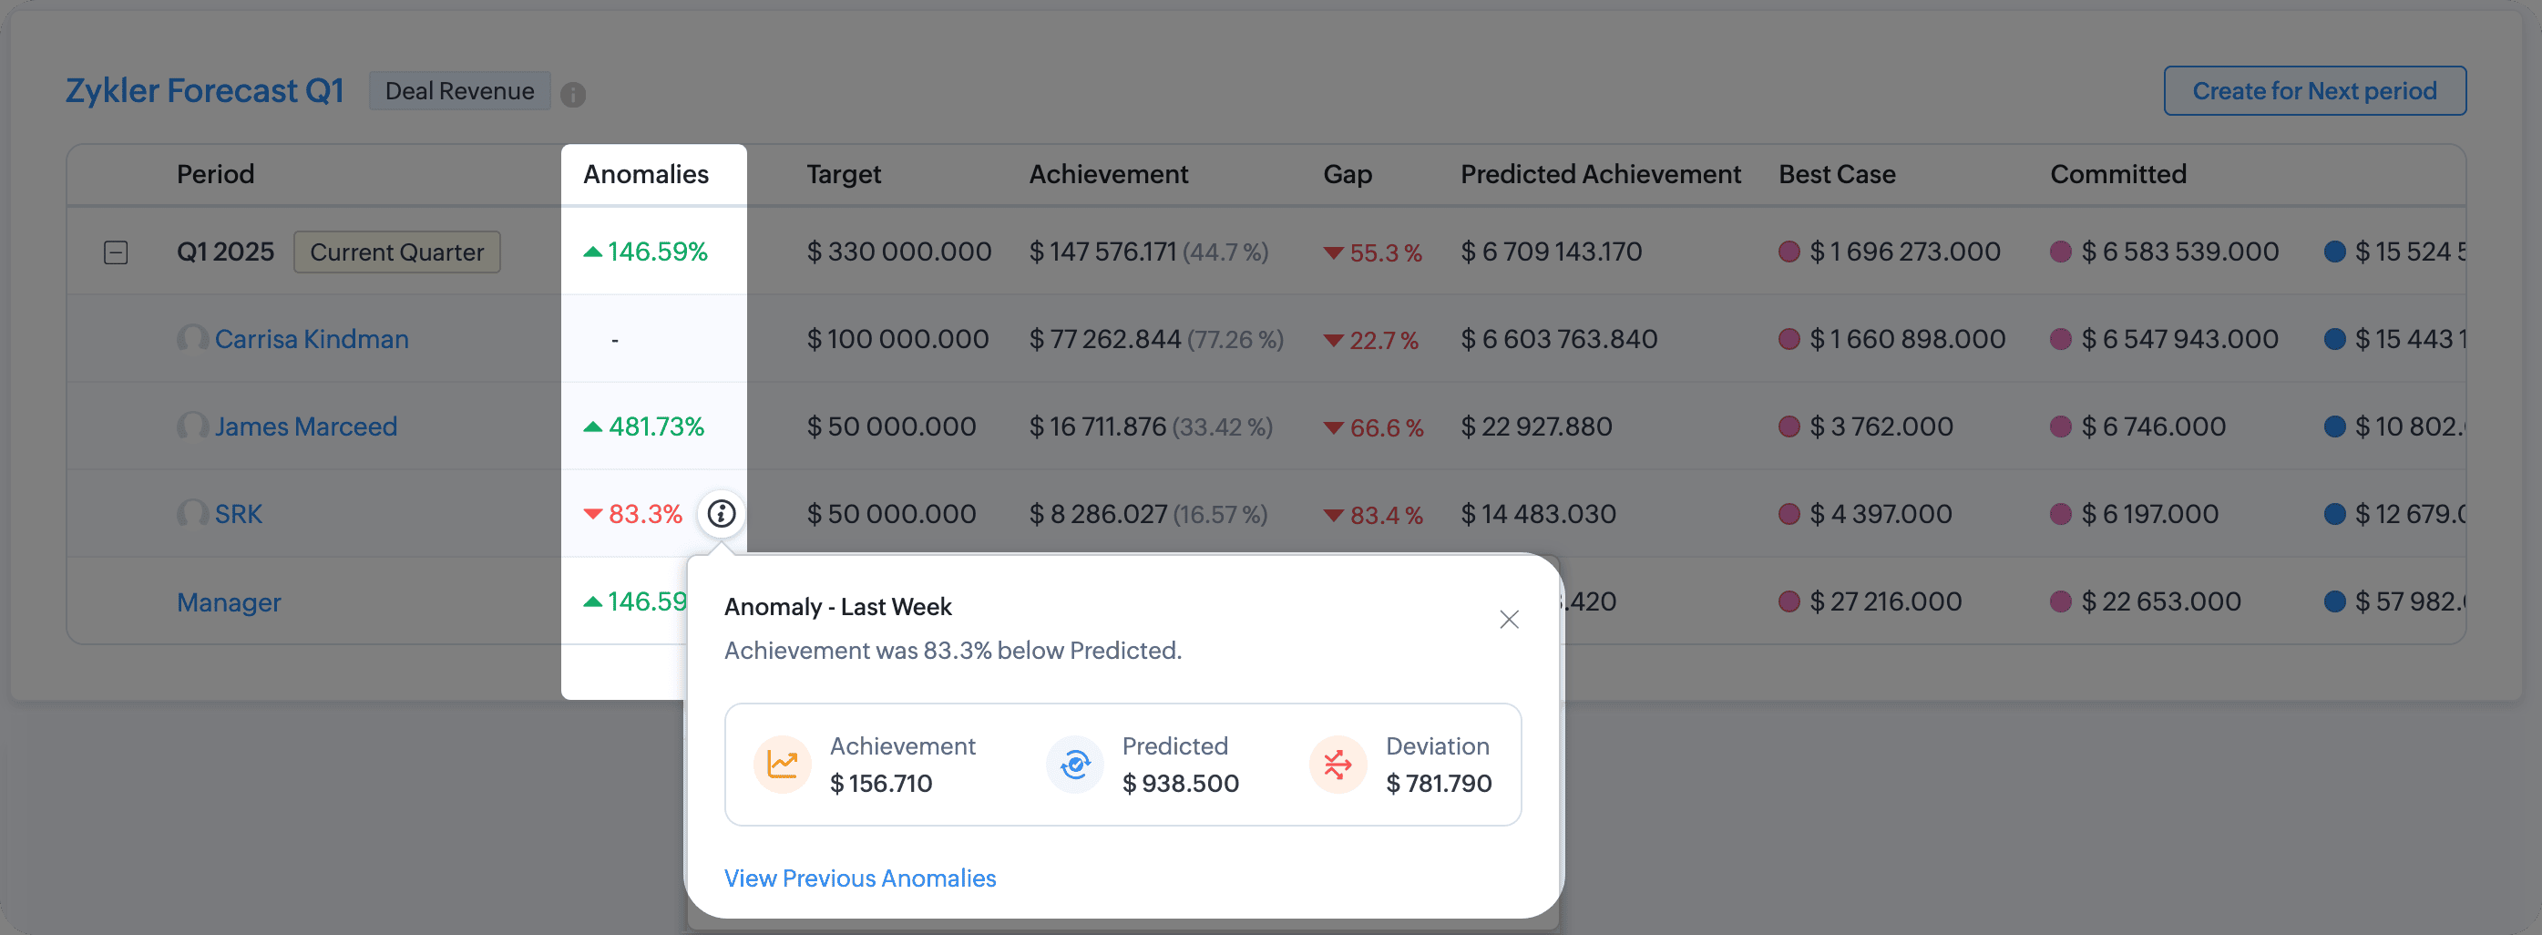Click the red Deviation arrows icon

click(x=1338, y=765)
